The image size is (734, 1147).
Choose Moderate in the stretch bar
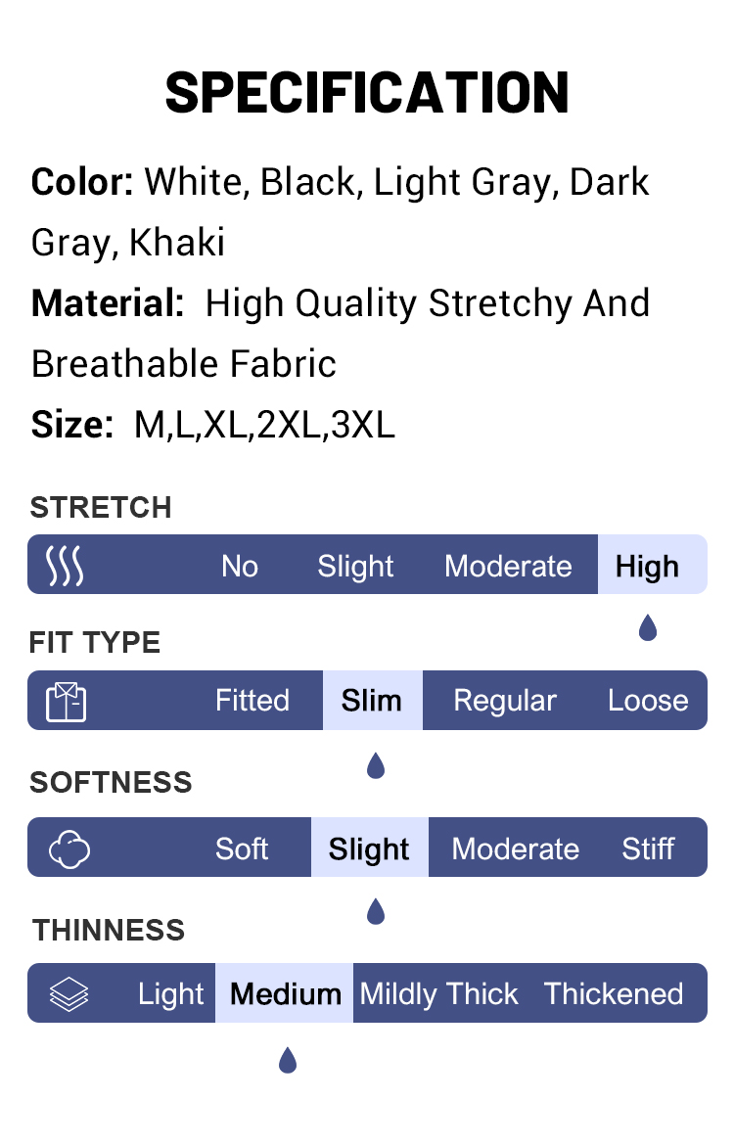508,566
